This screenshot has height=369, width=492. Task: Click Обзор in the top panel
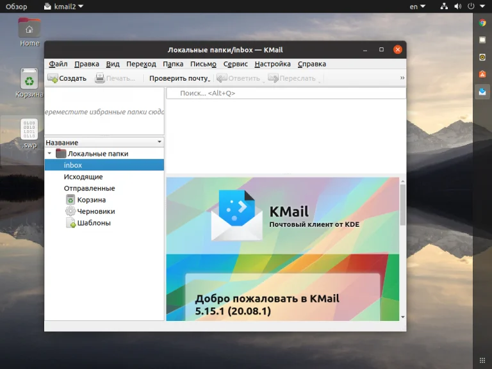pyautogui.click(x=17, y=6)
